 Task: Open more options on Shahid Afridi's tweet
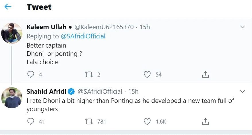point(243,91)
